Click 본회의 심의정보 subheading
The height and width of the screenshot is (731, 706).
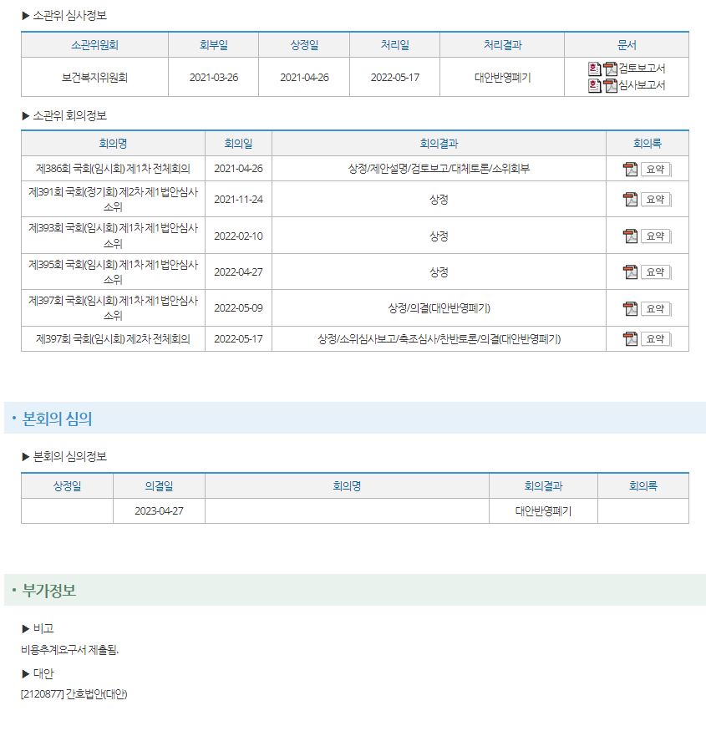[x=69, y=456]
